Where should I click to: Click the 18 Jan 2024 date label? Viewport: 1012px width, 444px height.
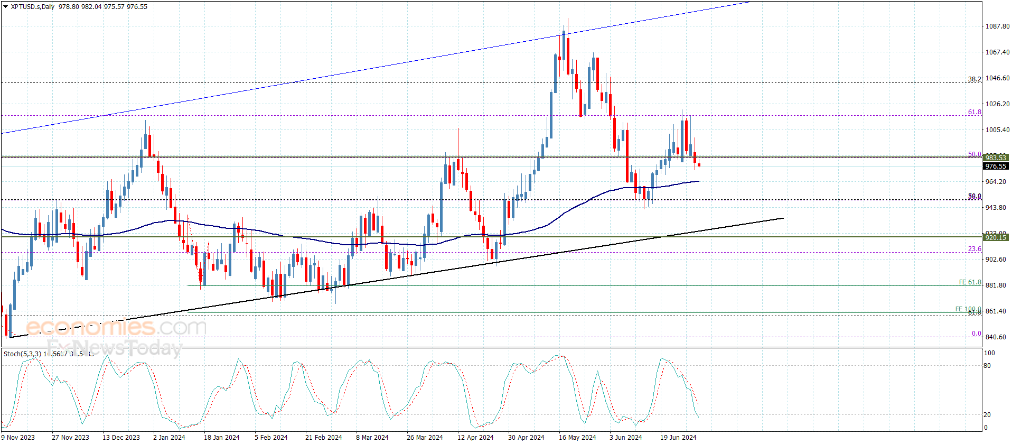click(221, 437)
